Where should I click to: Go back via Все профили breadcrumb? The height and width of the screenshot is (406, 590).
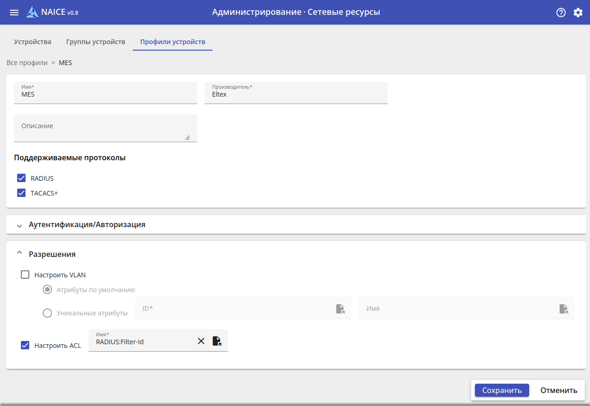click(27, 63)
